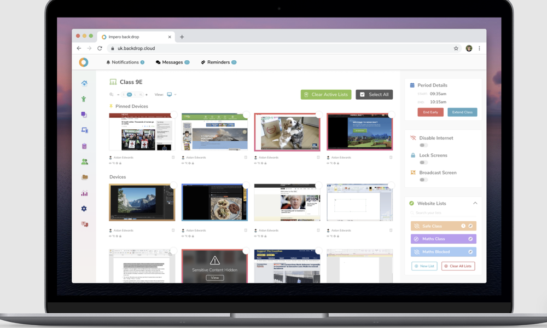Open the settings gear in the sidebar
The width and height of the screenshot is (547, 328).
(x=84, y=209)
